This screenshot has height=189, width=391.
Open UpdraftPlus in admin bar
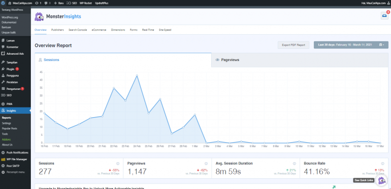(102, 3)
